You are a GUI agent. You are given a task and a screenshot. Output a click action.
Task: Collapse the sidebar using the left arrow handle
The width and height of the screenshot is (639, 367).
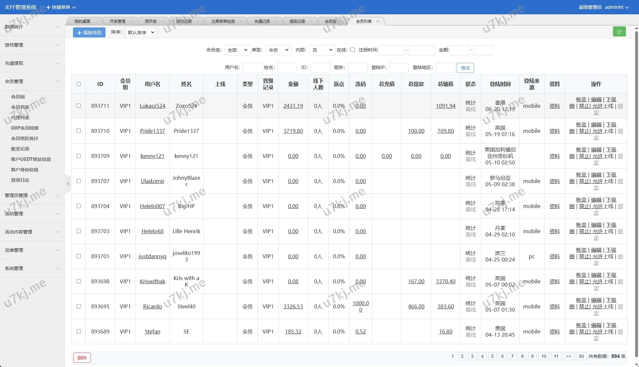coord(68,184)
